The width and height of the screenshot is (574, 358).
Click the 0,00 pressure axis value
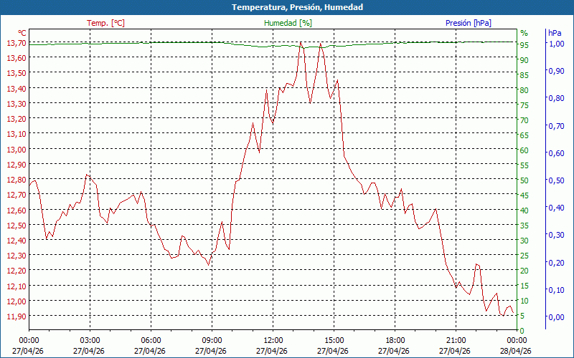tap(555, 317)
